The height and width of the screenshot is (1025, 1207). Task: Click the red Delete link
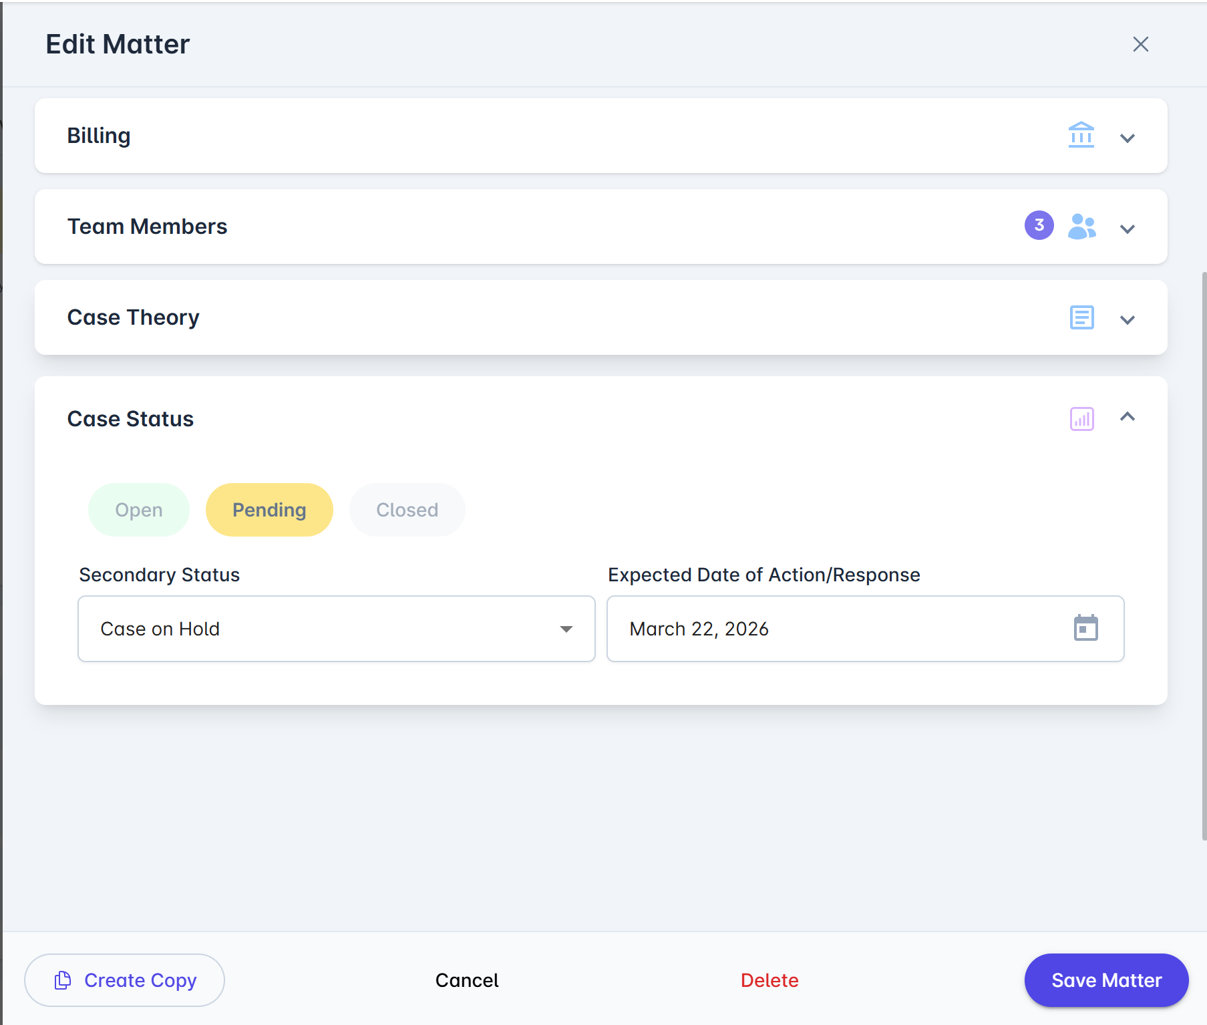tap(769, 980)
